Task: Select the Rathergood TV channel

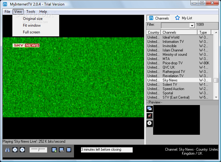Action: coord(179,72)
